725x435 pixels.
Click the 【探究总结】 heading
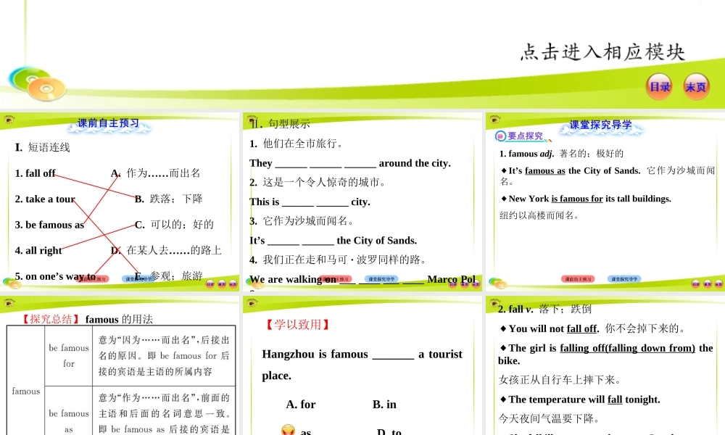51,320
